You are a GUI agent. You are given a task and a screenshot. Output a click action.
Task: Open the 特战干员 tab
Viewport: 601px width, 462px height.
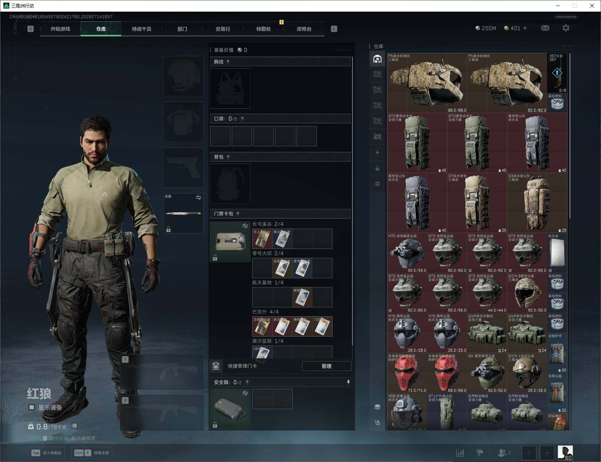point(141,29)
